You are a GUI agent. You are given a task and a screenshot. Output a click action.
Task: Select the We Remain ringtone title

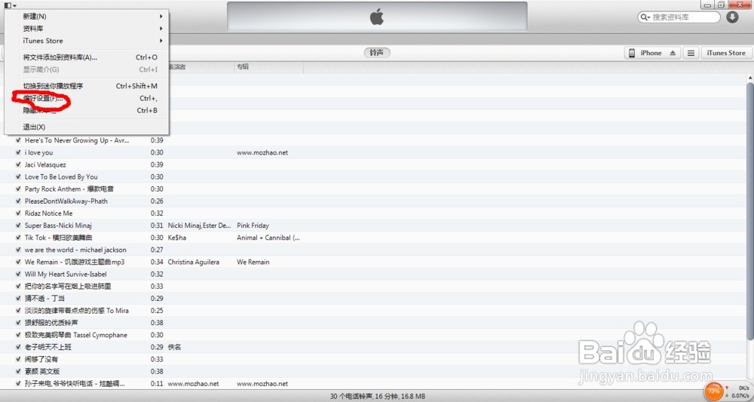(75, 262)
